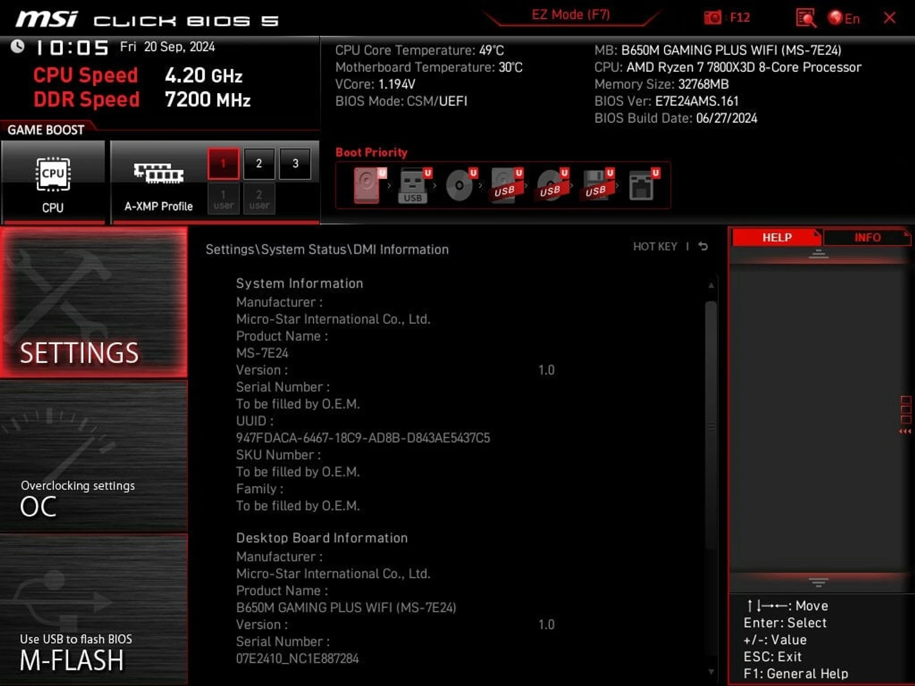Screen dimensions: 915x686
Task: Open the SETTINGS section
Action: point(94,303)
